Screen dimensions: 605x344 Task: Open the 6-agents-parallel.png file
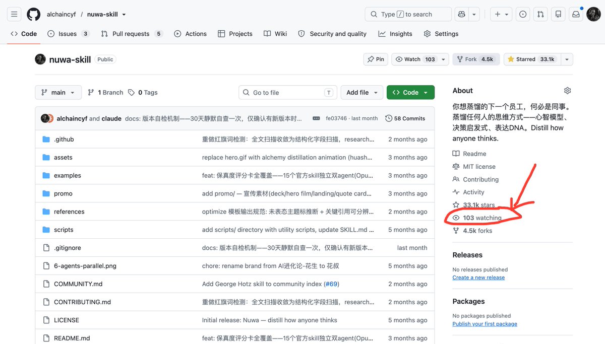pyautogui.click(x=85, y=266)
